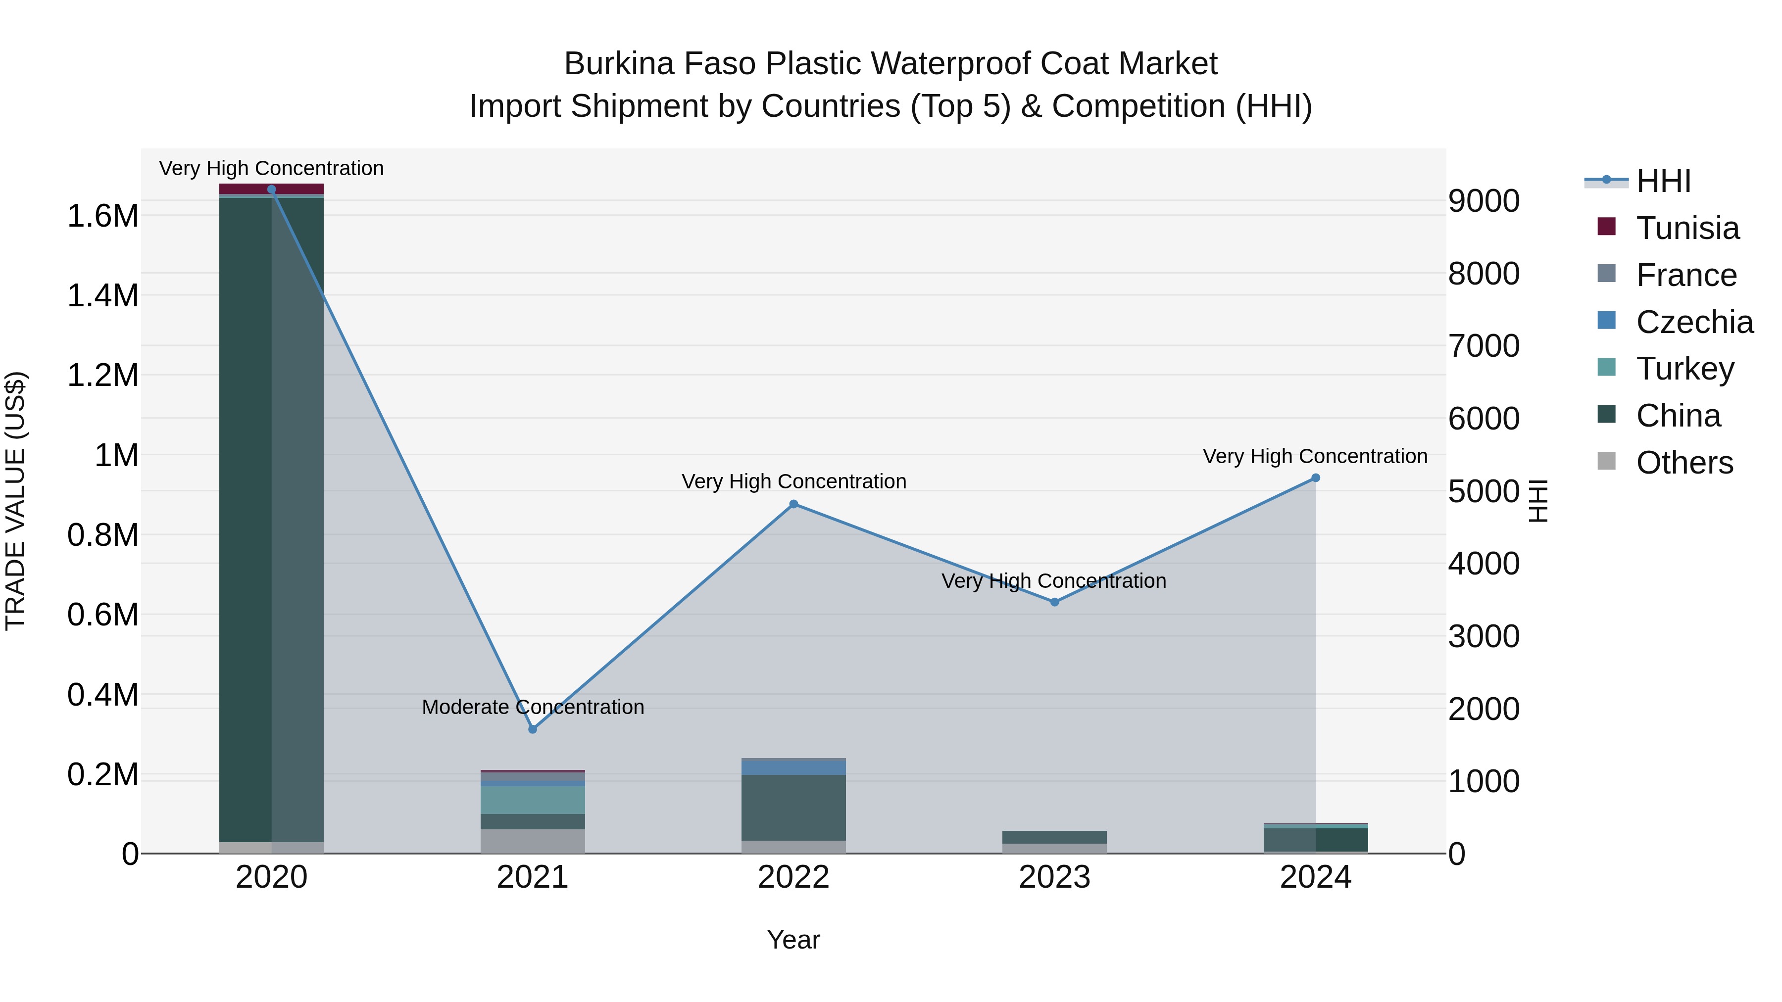1782x1002 pixels.
Task: Toggle the China legend entry
Action: click(x=1659, y=416)
